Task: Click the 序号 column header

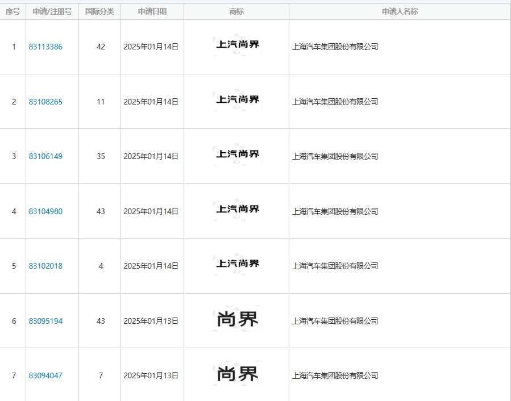Action: click(13, 12)
